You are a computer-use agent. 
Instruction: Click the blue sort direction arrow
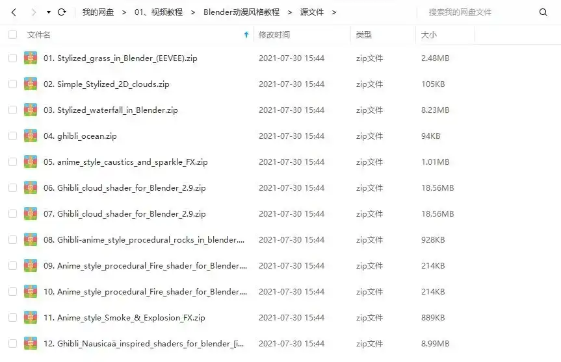(246, 34)
